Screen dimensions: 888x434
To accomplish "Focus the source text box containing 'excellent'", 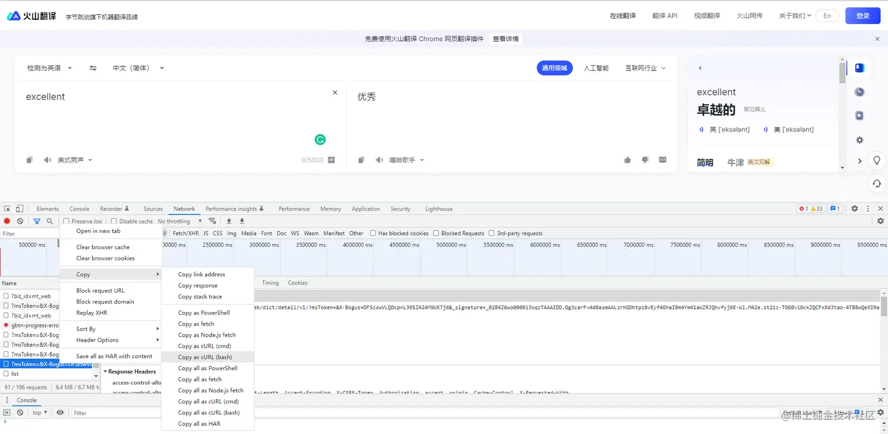I will click(x=181, y=117).
